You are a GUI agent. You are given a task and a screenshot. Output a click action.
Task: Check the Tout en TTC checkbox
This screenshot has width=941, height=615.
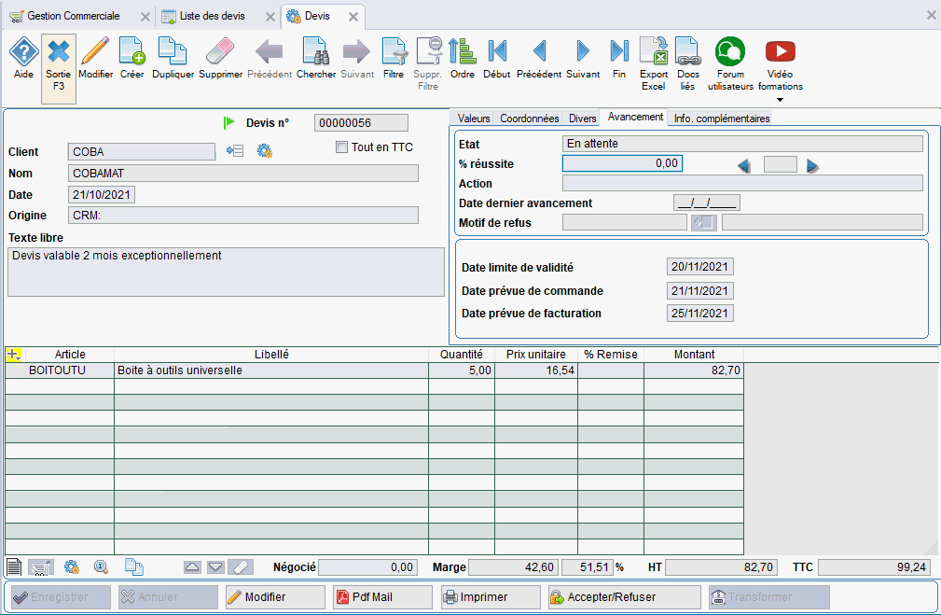[x=341, y=147]
